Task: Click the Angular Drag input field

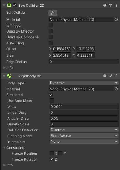Action: pos(84,118)
